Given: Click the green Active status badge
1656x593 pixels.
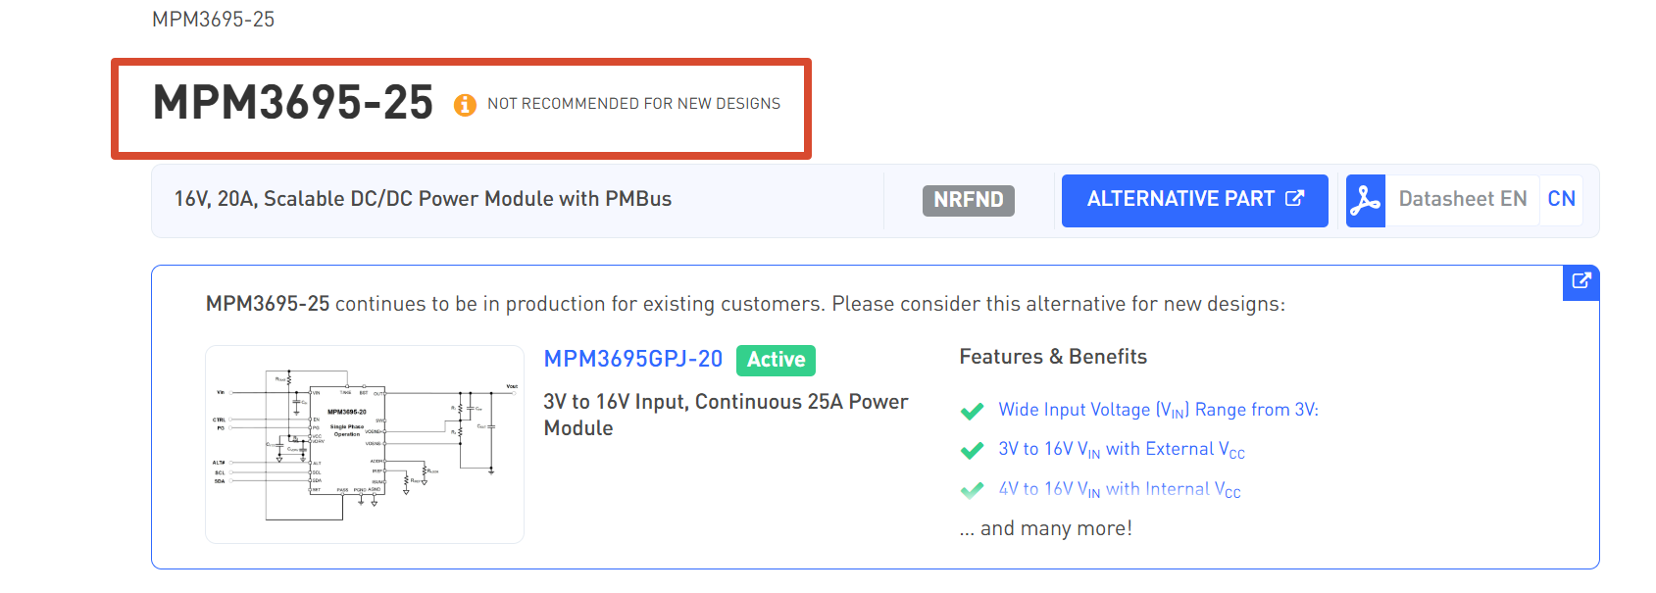Looking at the screenshot, I should (x=776, y=360).
